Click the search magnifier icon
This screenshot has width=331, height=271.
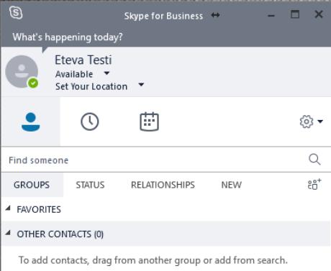[314, 160]
